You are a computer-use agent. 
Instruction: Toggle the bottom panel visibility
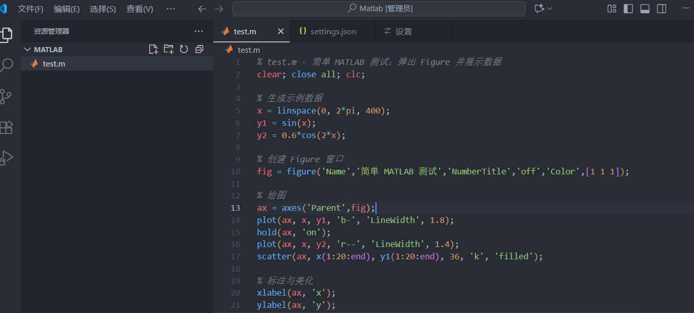[645, 9]
